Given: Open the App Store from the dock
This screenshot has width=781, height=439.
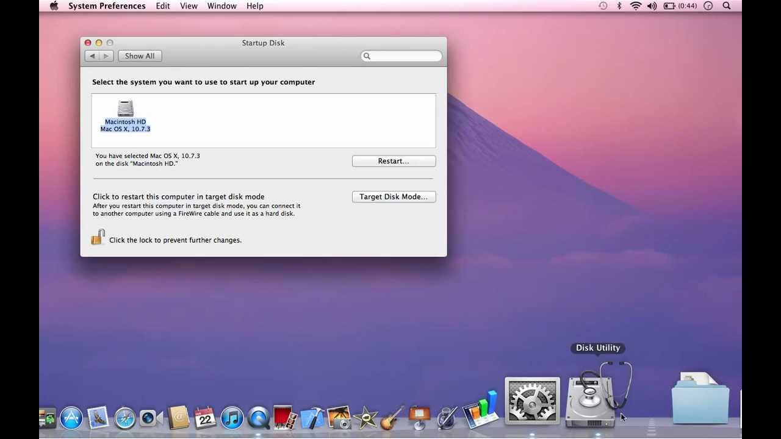Looking at the screenshot, I should point(71,418).
